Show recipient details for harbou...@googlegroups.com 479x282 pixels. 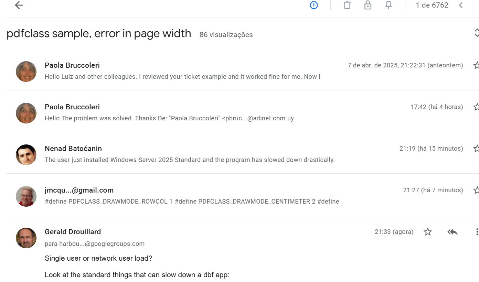(x=95, y=244)
